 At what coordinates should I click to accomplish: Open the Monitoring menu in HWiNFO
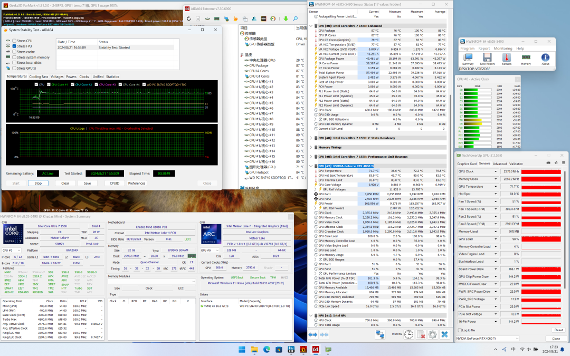click(502, 48)
